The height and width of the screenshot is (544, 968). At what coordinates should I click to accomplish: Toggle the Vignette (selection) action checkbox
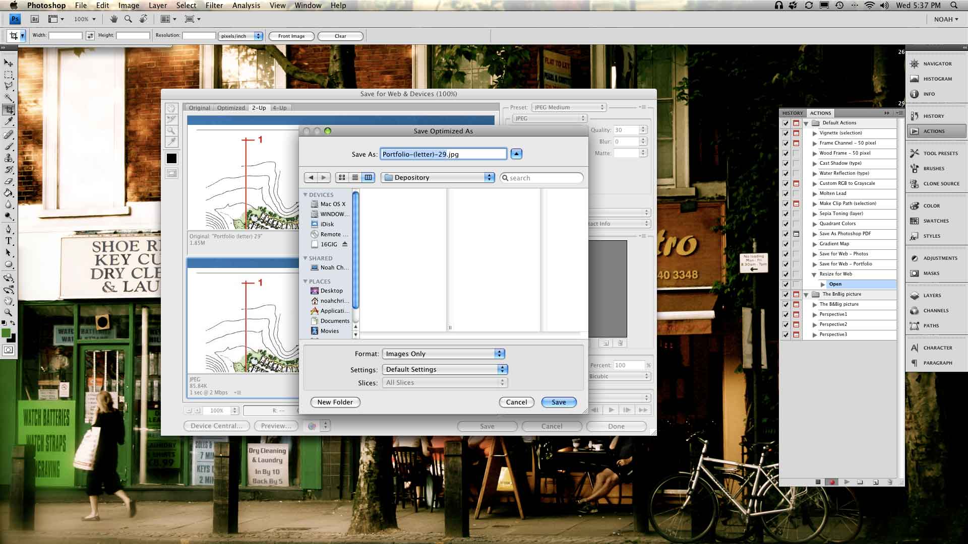click(x=785, y=133)
